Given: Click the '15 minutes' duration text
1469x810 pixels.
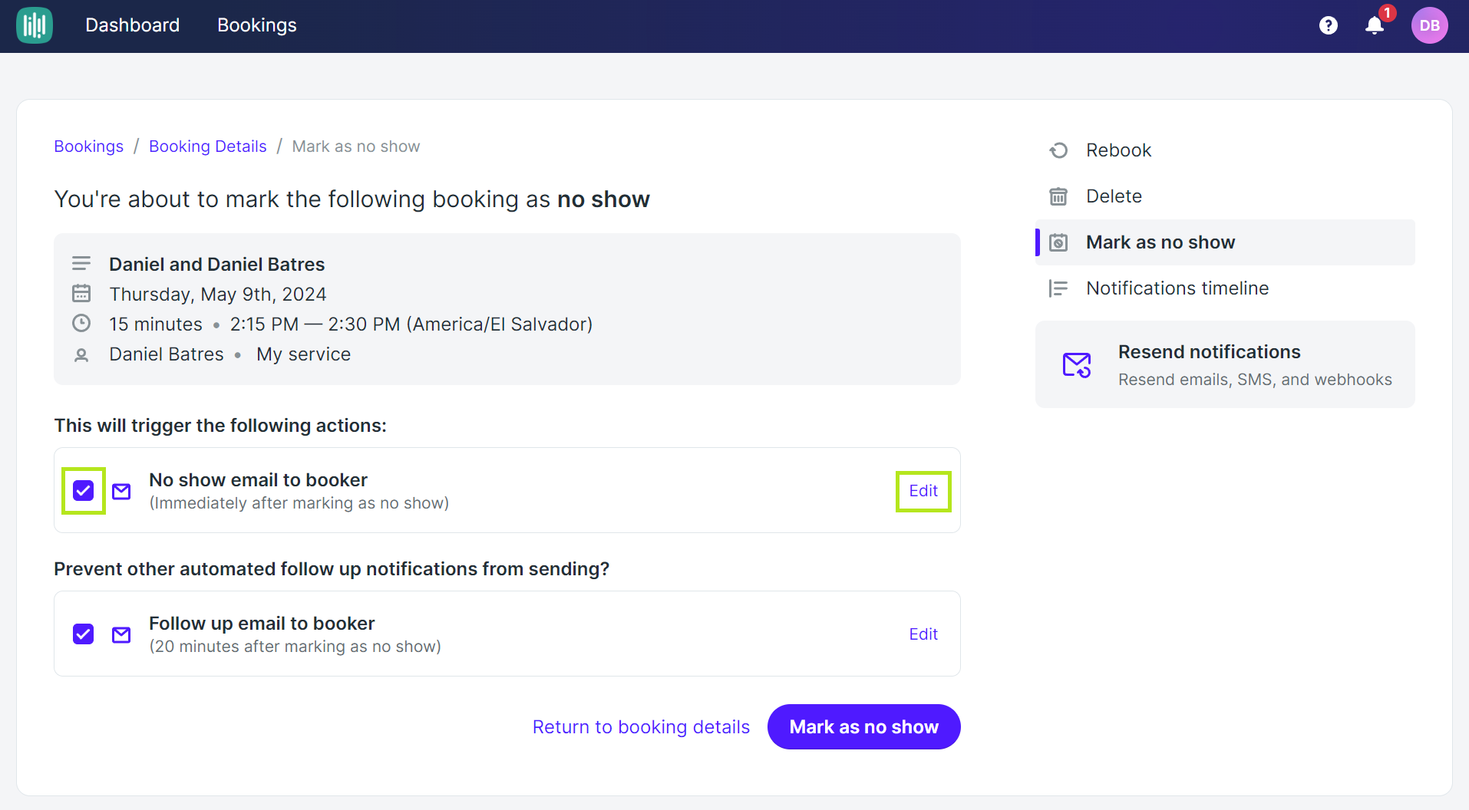Looking at the screenshot, I should click(x=156, y=324).
